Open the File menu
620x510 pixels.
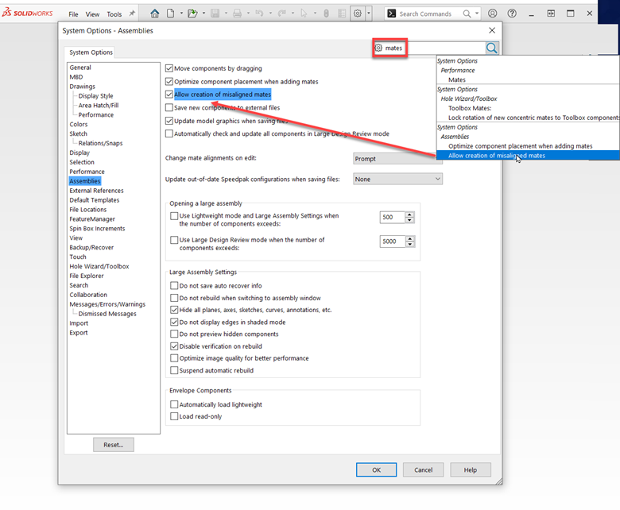coord(73,14)
